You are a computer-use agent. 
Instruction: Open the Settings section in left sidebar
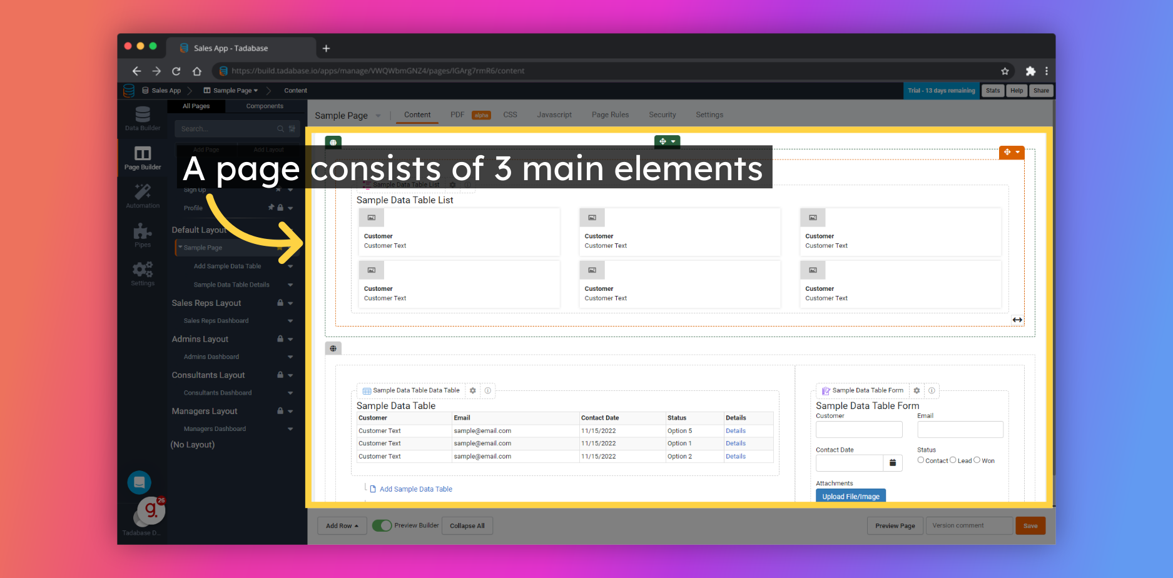143,273
